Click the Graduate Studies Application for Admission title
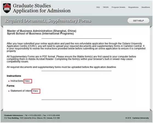Image resolution: width=153 pixels, height=123 pixels. click(42, 8)
